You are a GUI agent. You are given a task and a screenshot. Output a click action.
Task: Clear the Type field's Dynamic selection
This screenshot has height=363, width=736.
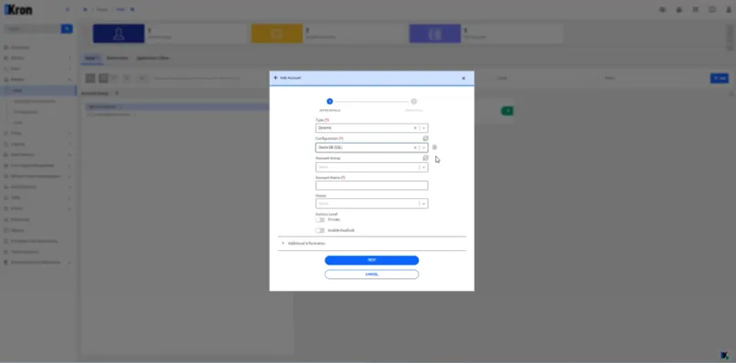[415, 128]
